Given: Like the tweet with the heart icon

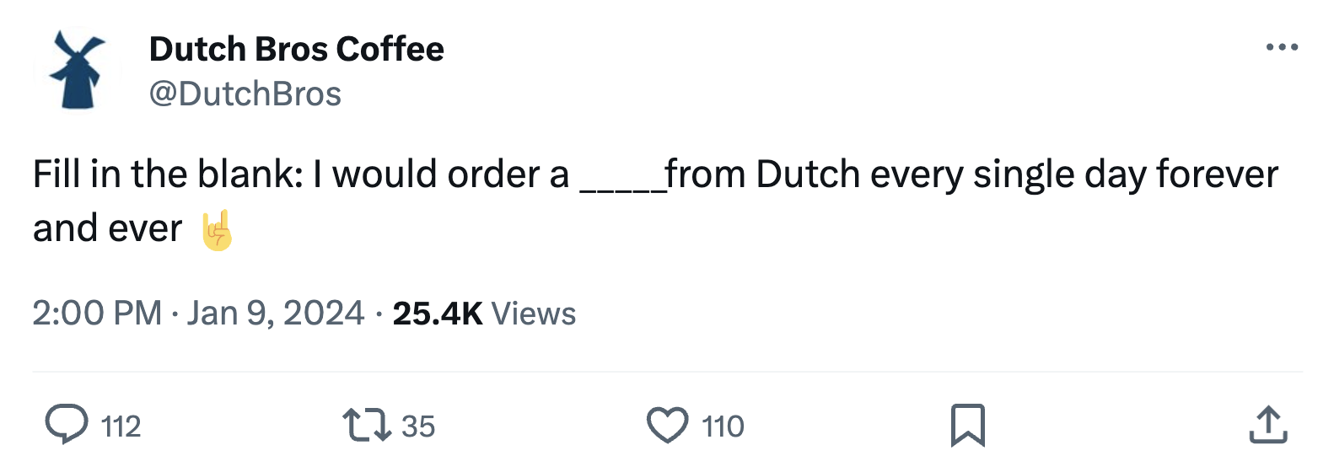Looking at the screenshot, I should [667, 425].
